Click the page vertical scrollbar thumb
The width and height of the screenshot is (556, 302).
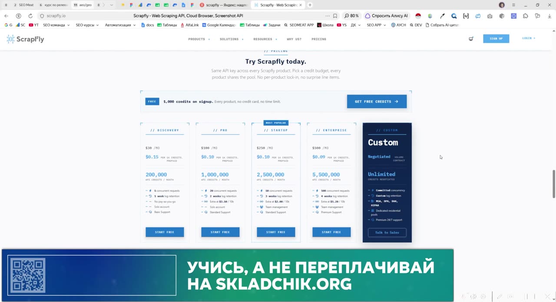click(x=554, y=184)
